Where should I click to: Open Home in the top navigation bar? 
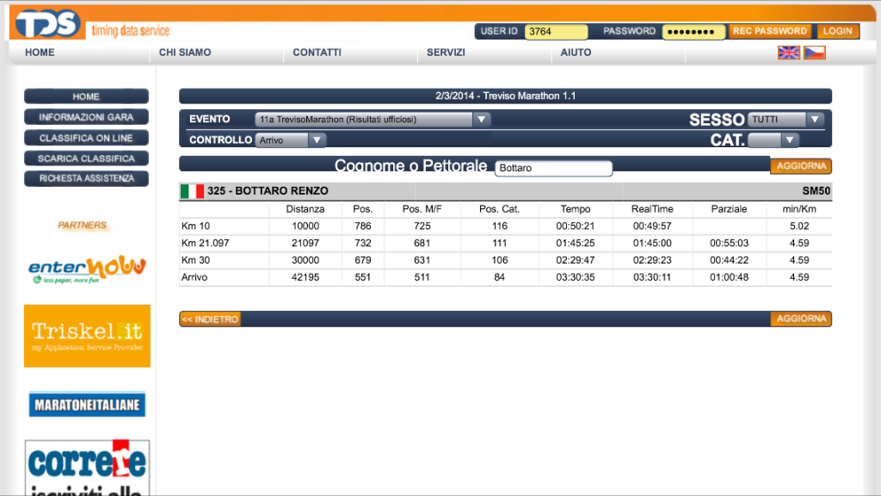coord(40,53)
